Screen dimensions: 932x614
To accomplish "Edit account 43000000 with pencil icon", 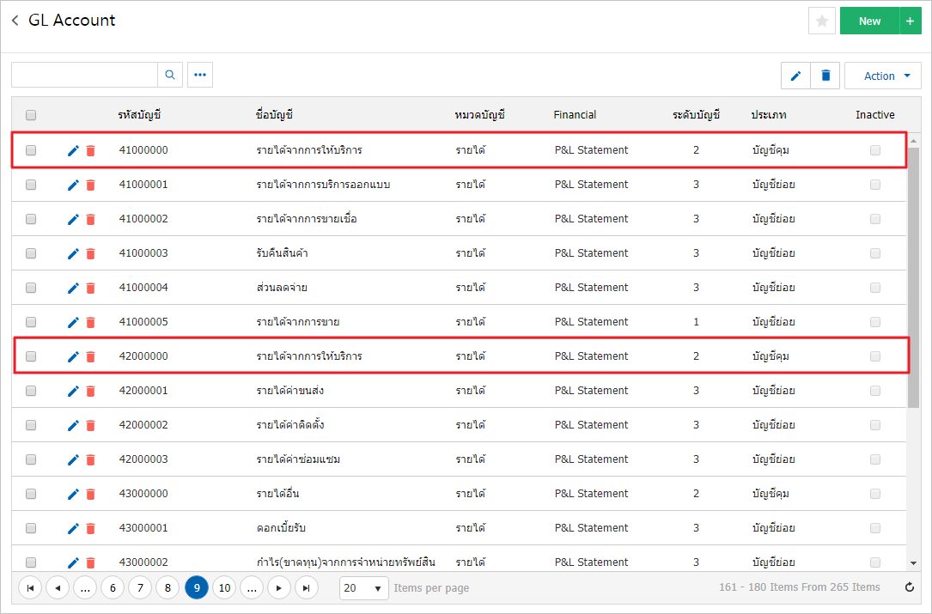I will click(x=73, y=494).
